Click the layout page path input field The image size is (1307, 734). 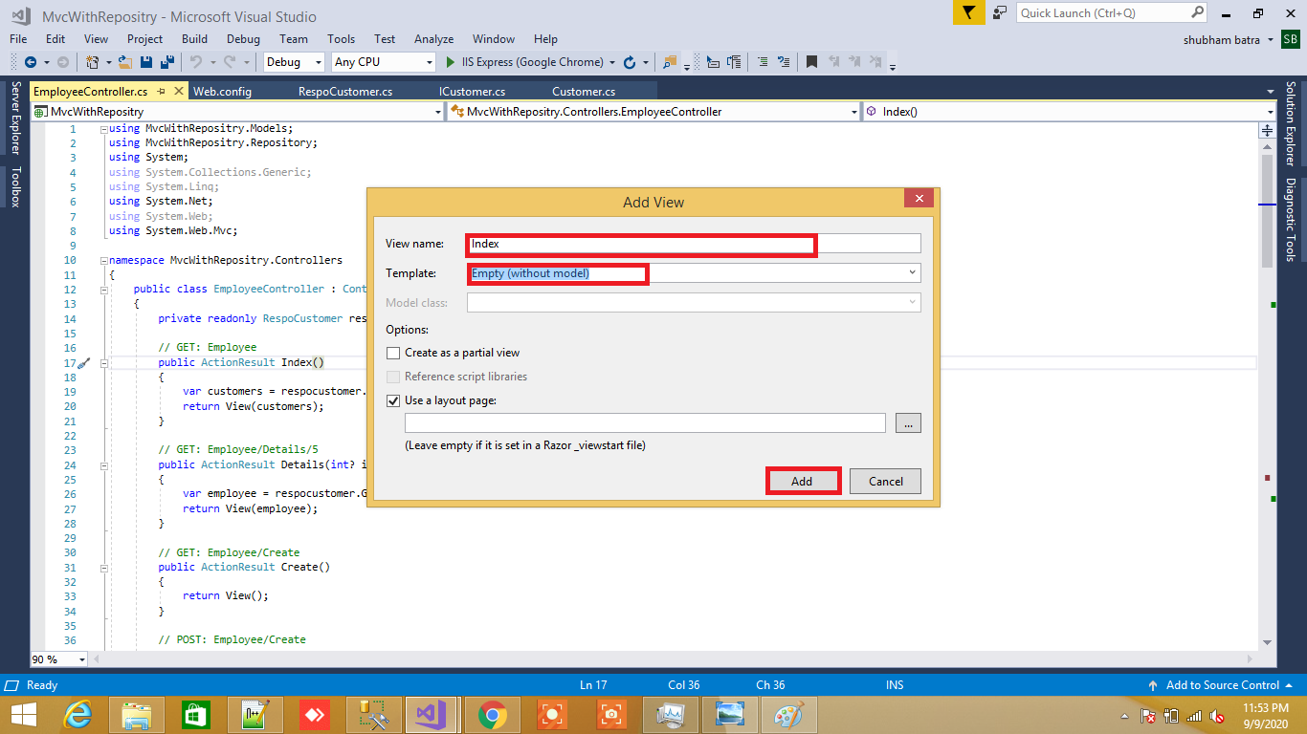645,422
